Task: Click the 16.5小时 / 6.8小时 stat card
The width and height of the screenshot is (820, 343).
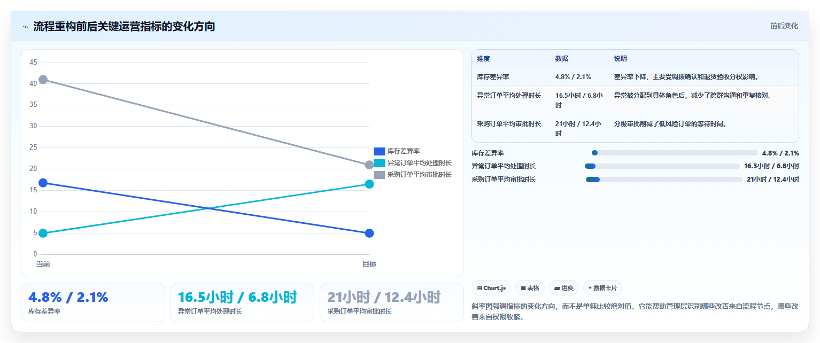Action: [x=242, y=302]
